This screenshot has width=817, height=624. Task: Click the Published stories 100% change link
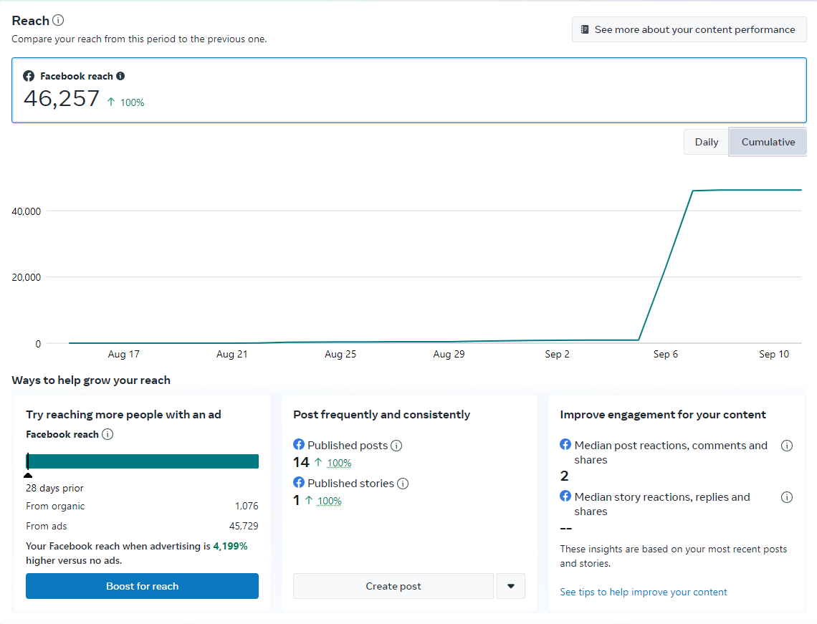point(330,501)
